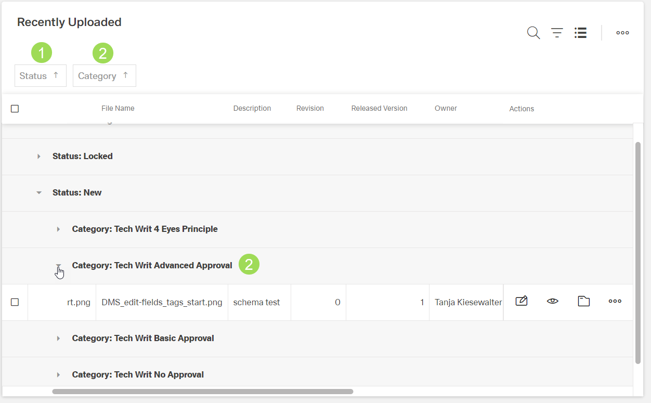Expand Category: Tech Writ Basic Approval
Viewport: 651px width, 403px height.
click(x=58, y=339)
